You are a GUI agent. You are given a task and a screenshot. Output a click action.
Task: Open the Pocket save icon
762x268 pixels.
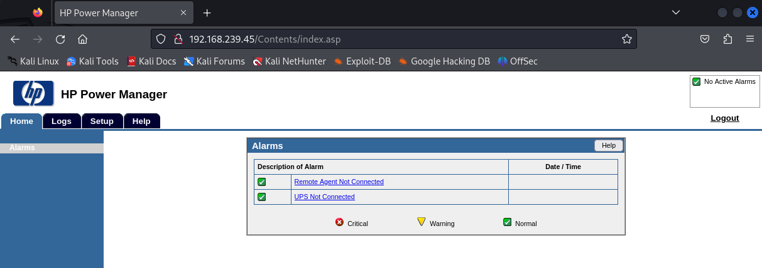click(705, 39)
